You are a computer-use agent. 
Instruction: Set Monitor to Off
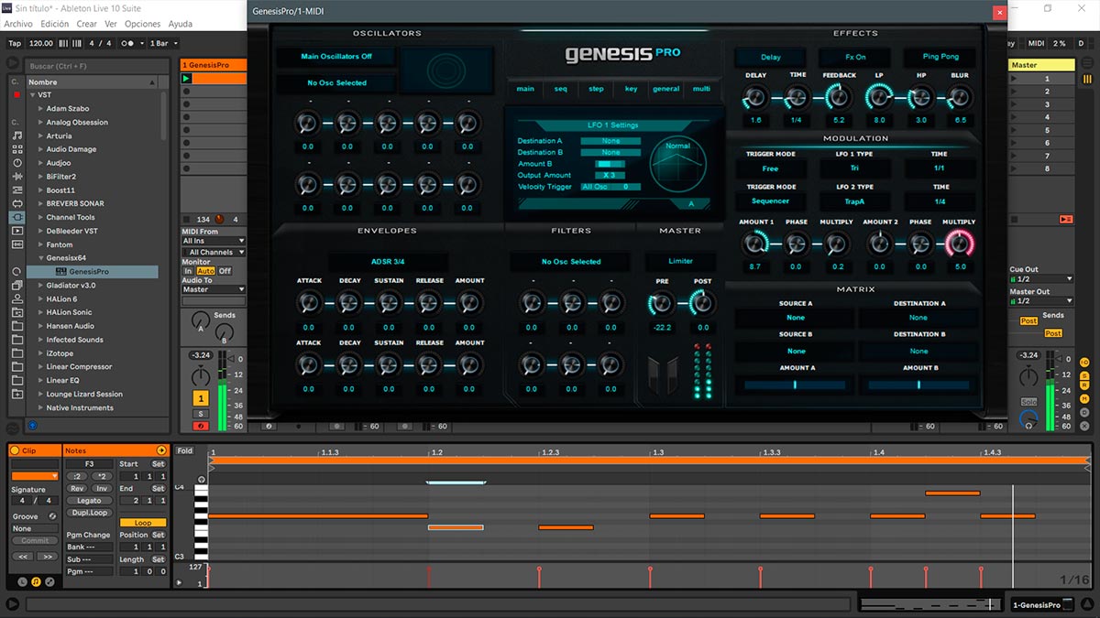click(225, 271)
